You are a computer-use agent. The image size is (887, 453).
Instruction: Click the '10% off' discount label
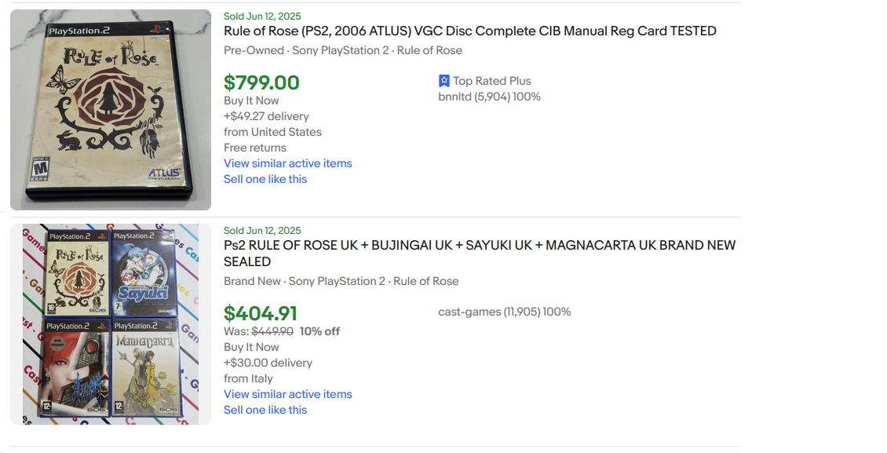pos(319,331)
